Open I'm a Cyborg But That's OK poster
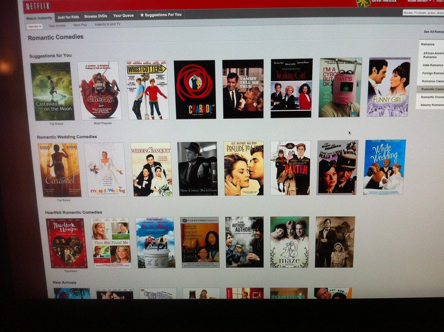Viewport: 444px width, 332px height. point(340,88)
